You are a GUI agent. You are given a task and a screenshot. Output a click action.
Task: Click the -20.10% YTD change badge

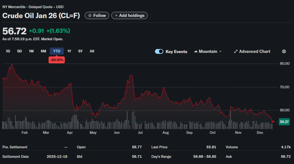tap(57, 60)
